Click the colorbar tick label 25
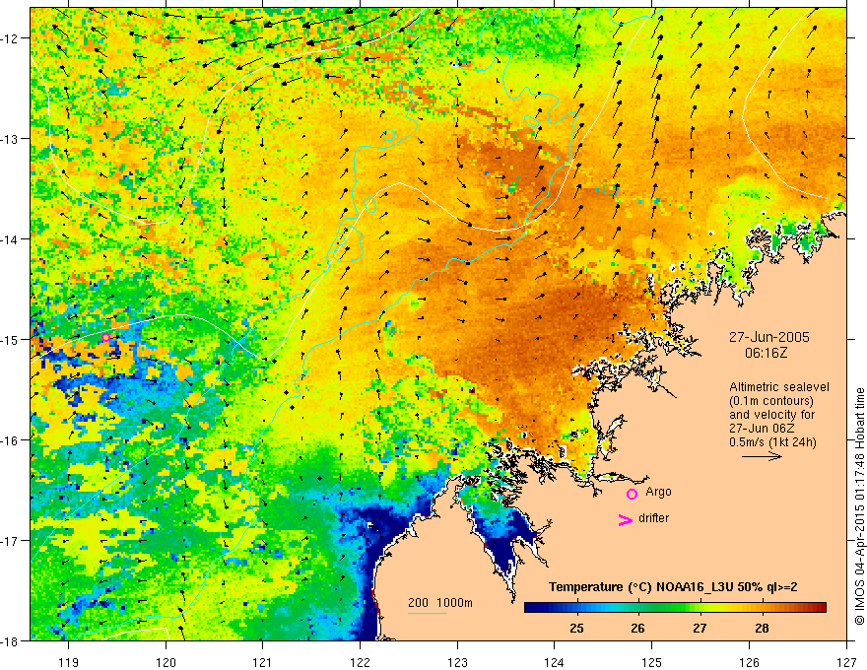This screenshot has height=670, width=867. (x=576, y=628)
